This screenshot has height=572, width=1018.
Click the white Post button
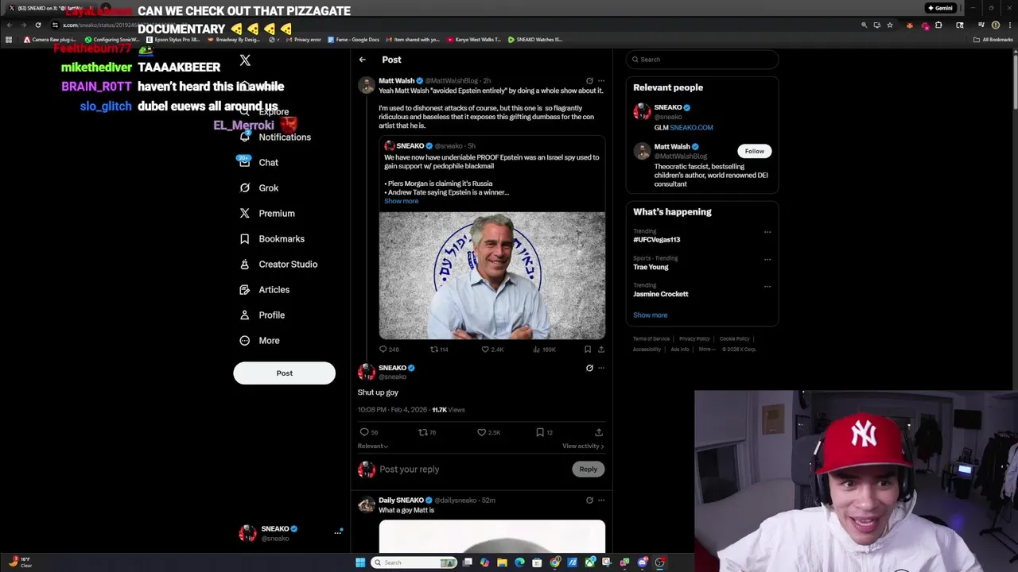pyautogui.click(x=284, y=373)
